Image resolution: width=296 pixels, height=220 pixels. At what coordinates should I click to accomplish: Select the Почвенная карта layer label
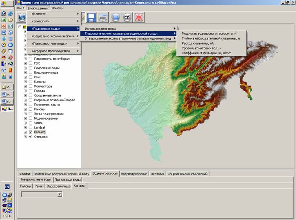point(47,105)
